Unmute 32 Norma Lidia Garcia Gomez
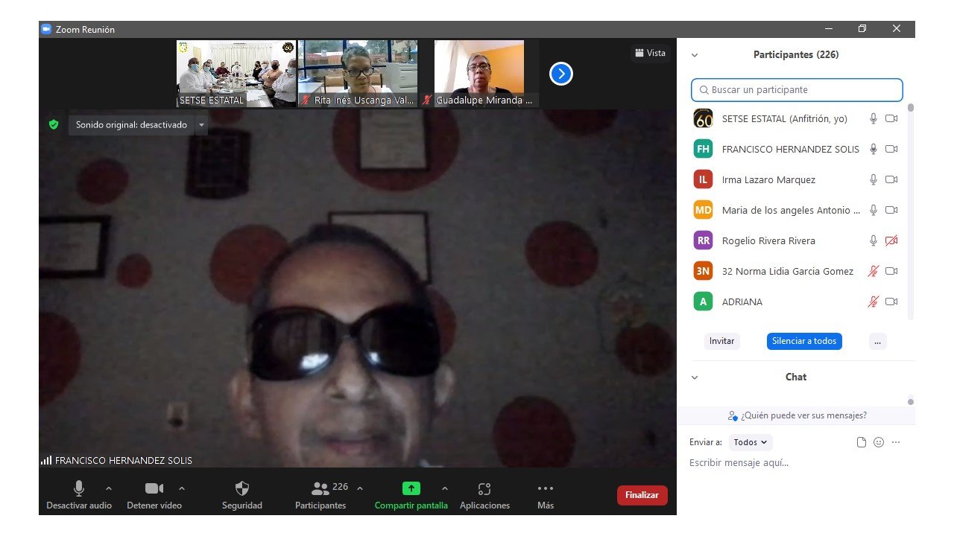 point(874,271)
